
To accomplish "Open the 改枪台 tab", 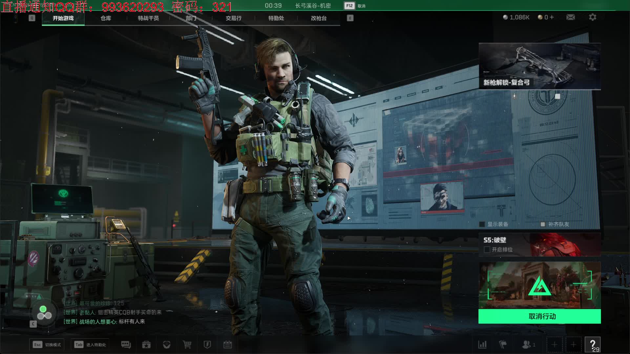I will tap(319, 18).
